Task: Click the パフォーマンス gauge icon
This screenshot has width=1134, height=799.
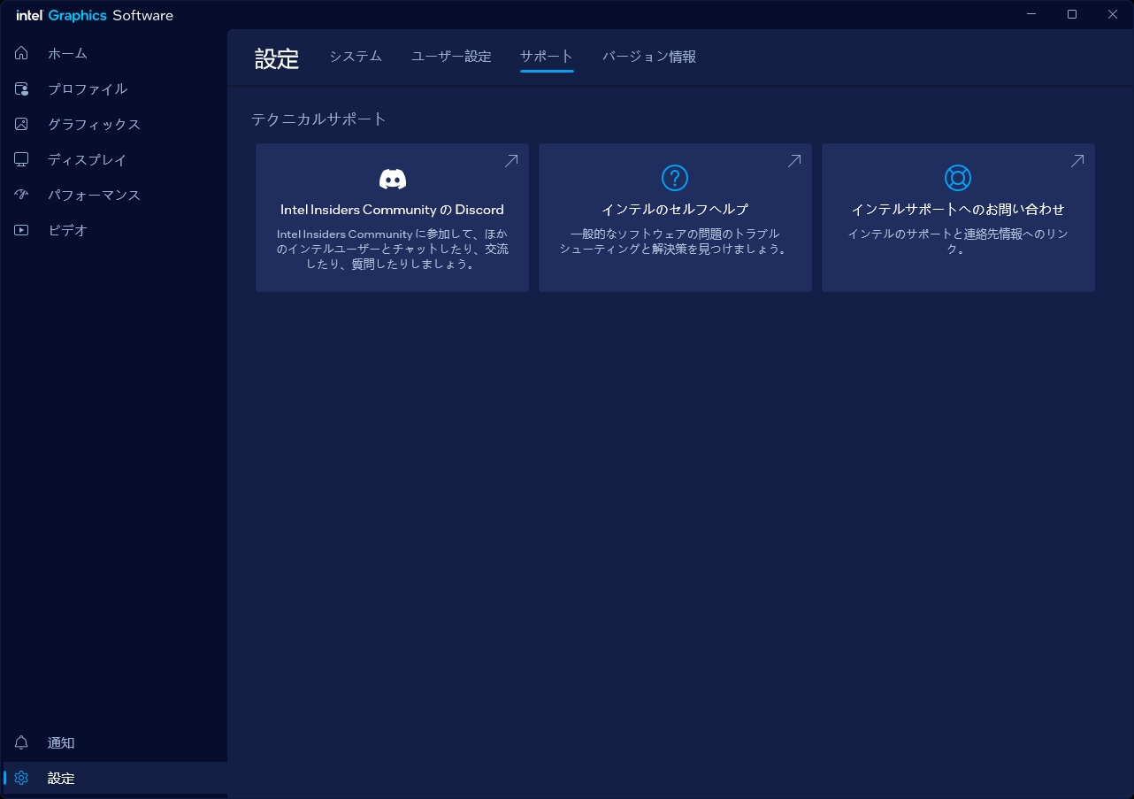Action: tap(22, 195)
